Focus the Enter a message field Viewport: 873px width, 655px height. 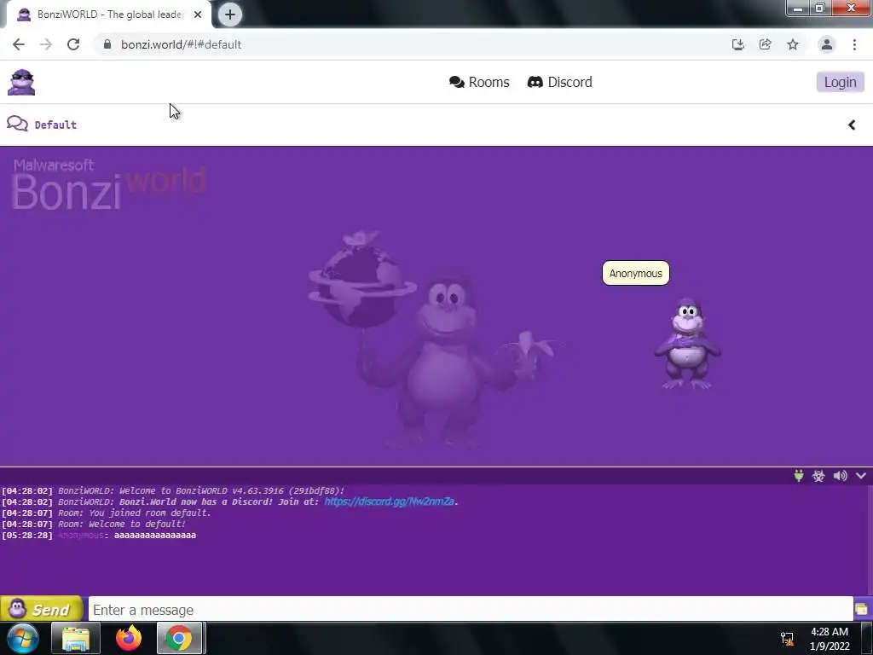(x=471, y=610)
